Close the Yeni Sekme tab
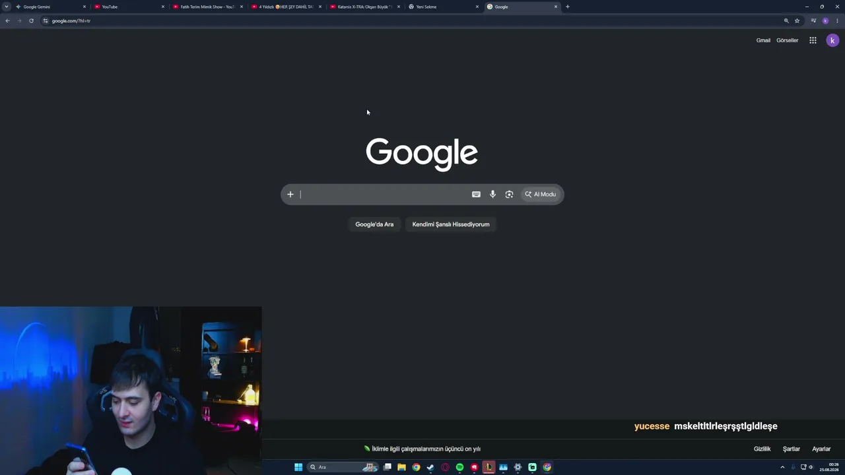The width and height of the screenshot is (845, 475). tap(477, 7)
